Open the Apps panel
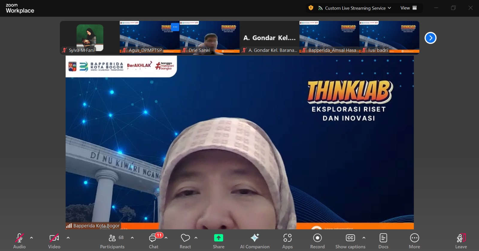Viewport: 479px width, 251px height. [287, 238]
